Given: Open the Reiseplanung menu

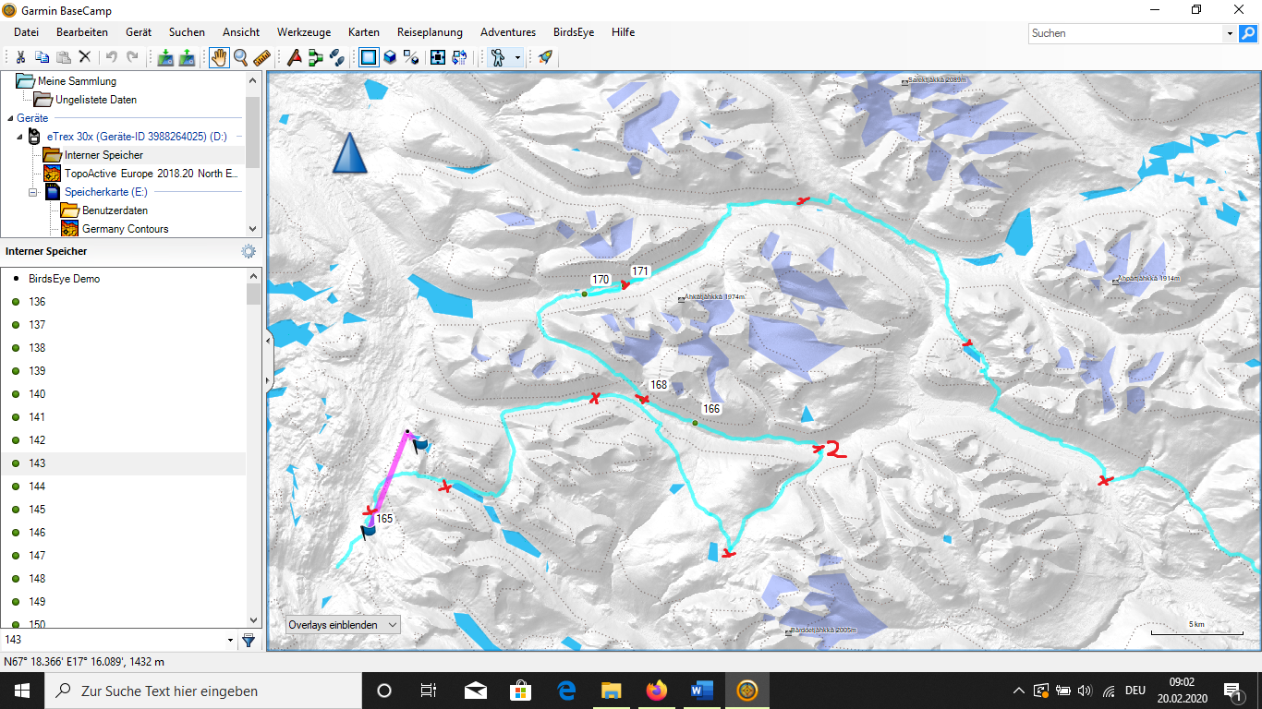Looking at the screenshot, I should pyautogui.click(x=430, y=32).
